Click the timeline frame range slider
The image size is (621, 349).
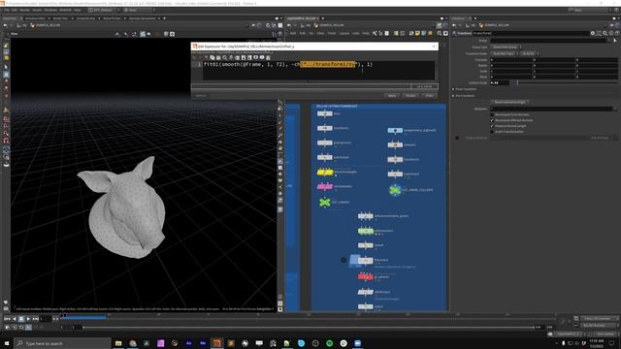(309, 328)
